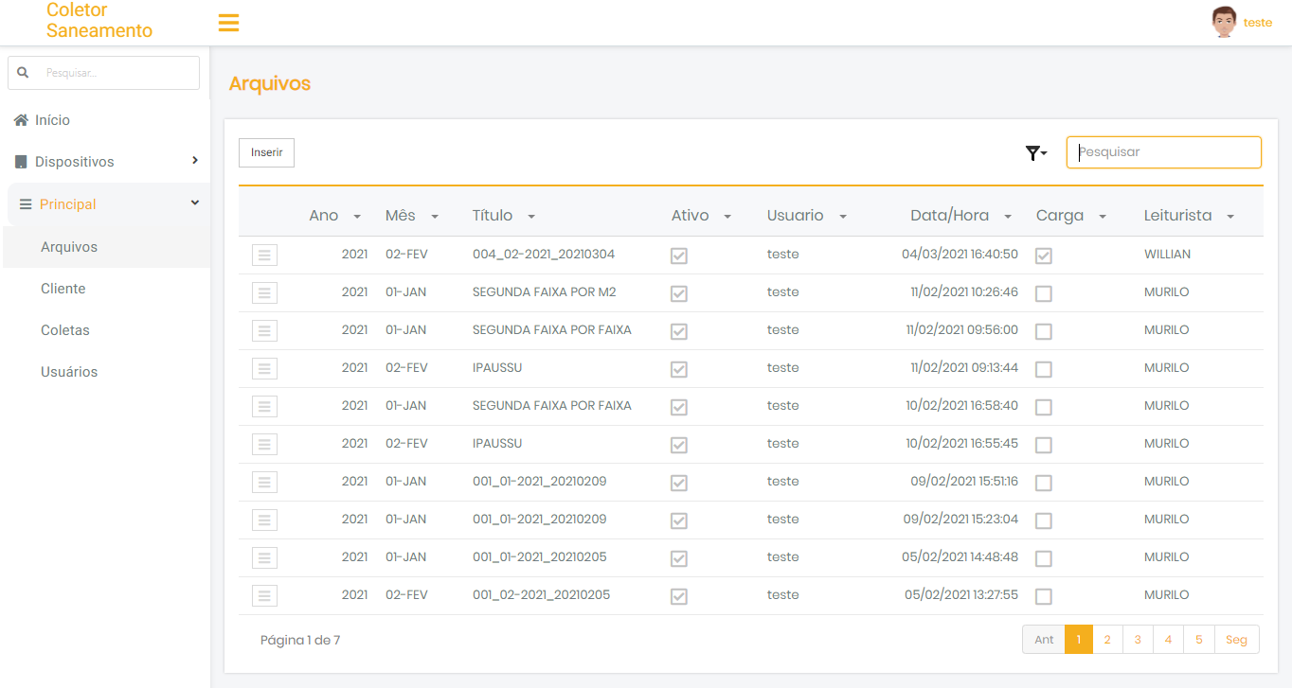Check Carga box for SEGUNDA FAIXA POR M2
Screen dimensions: 1292x688
tap(1043, 293)
